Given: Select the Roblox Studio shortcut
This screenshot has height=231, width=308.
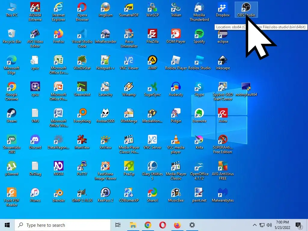Looking at the screenshot, I should pos(199,63).
